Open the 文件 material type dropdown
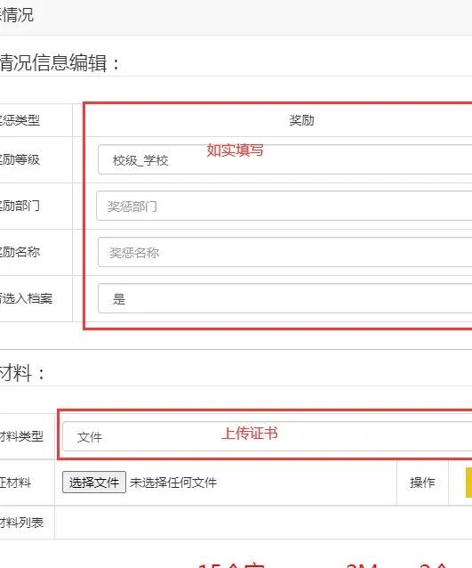 [268, 436]
